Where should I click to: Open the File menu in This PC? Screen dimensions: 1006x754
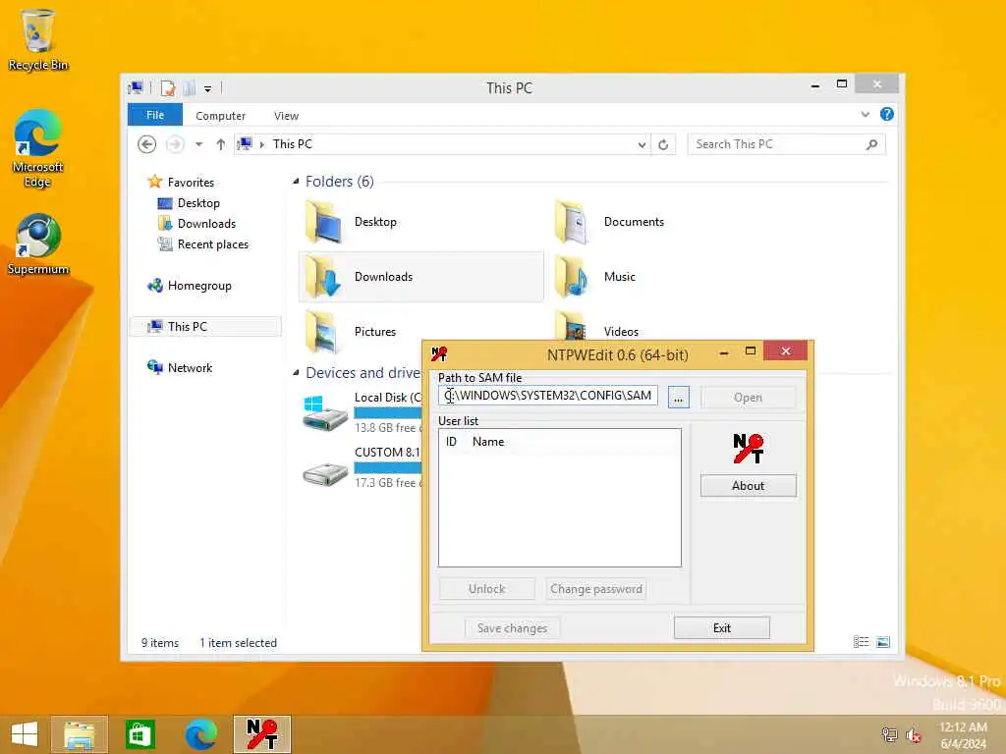pos(155,115)
